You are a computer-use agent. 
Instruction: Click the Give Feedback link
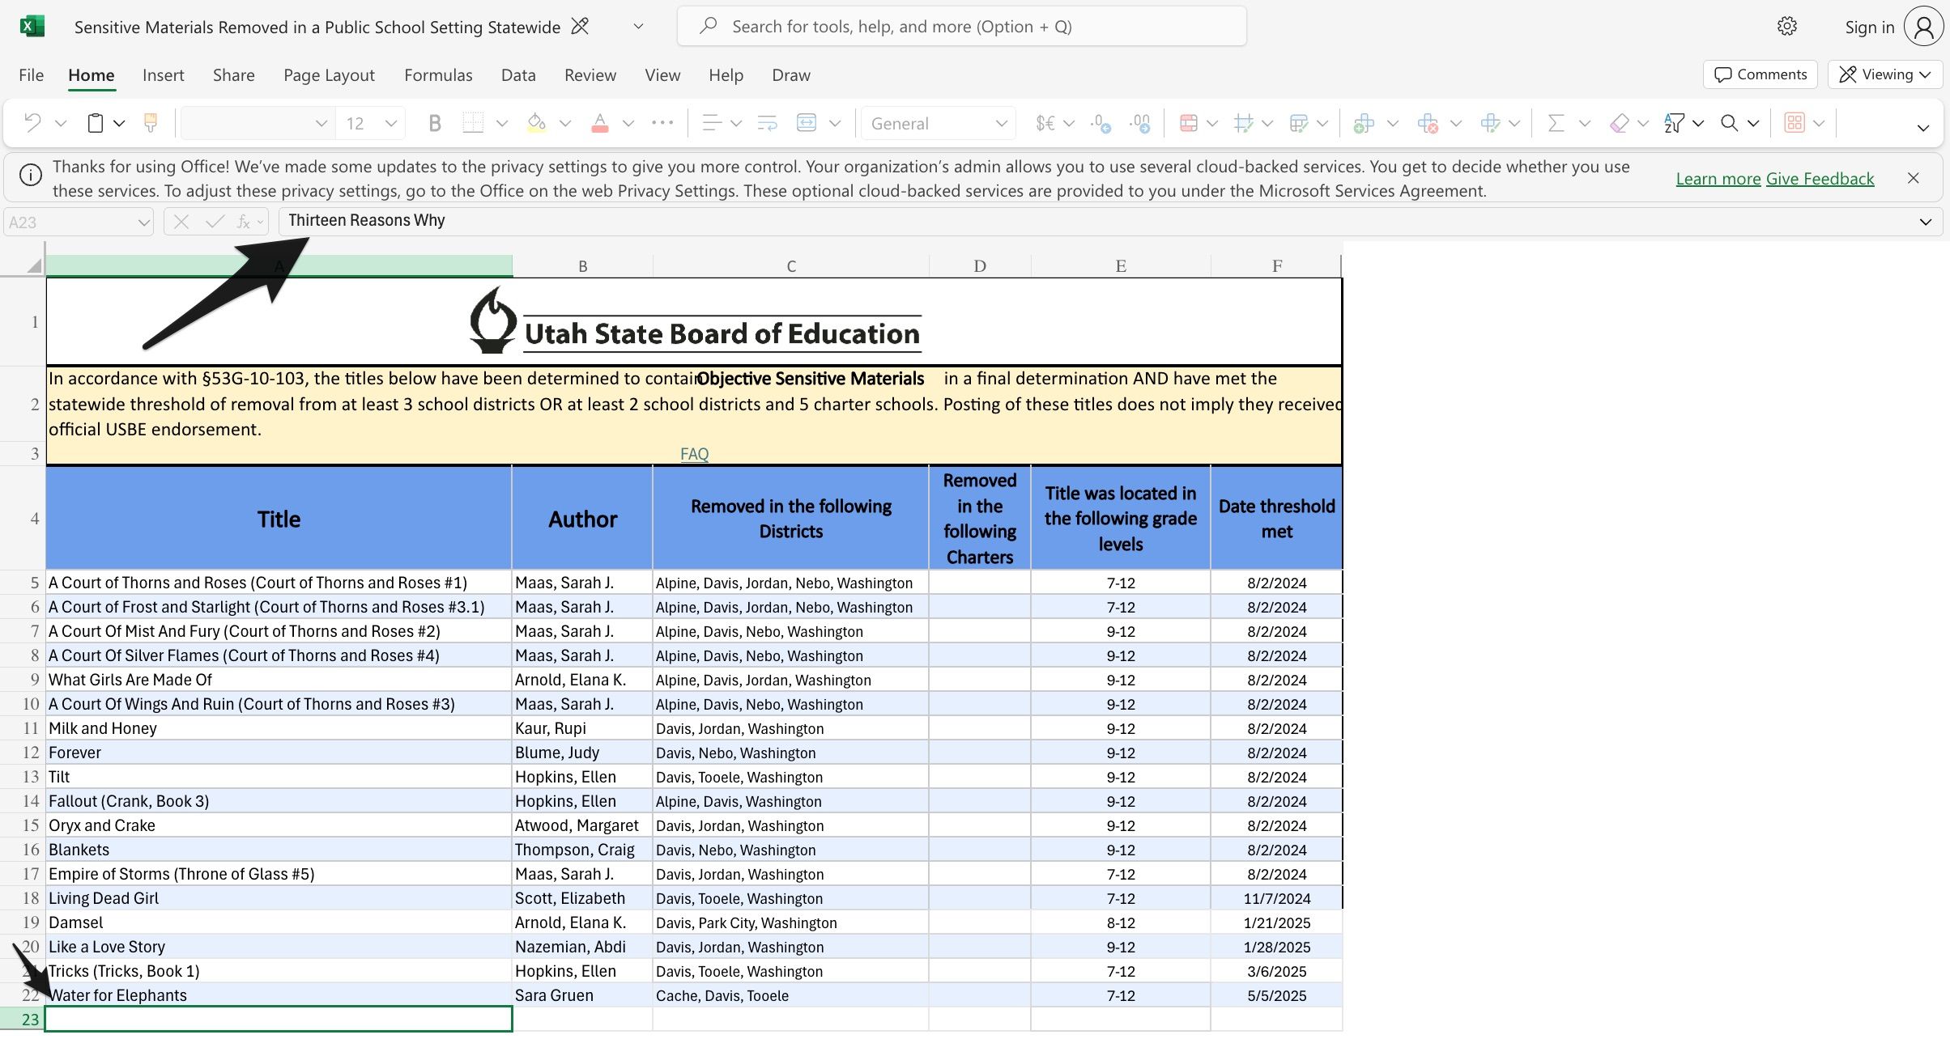tap(1820, 178)
